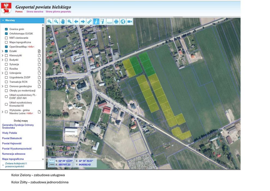Expand the Działki layer tree
Viewport: 270px width, 191px height.
(x=2, y=51)
